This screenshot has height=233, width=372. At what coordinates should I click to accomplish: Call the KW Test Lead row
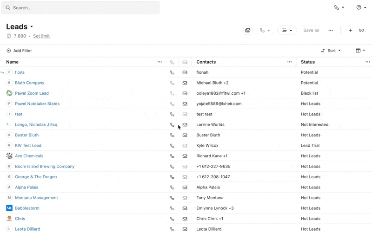click(172, 145)
